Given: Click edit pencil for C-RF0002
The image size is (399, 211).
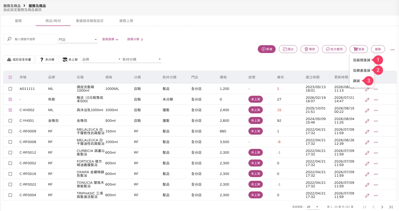Looking at the screenshot, I should 367,163.
